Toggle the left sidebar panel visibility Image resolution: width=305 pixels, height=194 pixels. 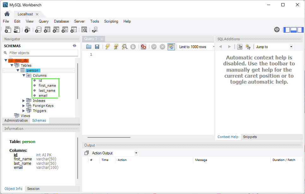pos(287,30)
